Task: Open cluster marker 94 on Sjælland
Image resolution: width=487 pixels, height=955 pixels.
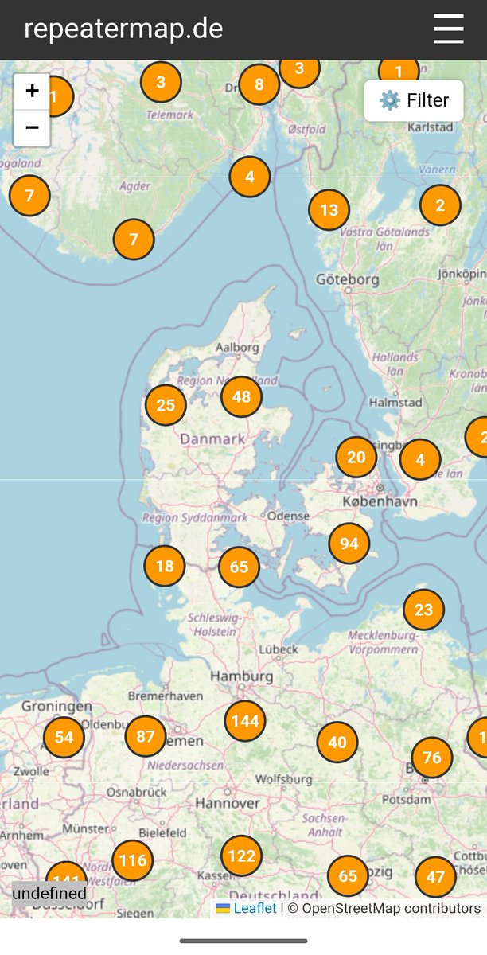Action: tap(349, 544)
